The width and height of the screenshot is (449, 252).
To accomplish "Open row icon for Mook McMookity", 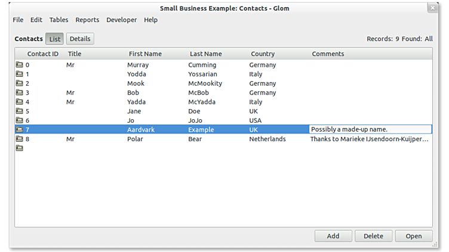I will pos(19,83).
